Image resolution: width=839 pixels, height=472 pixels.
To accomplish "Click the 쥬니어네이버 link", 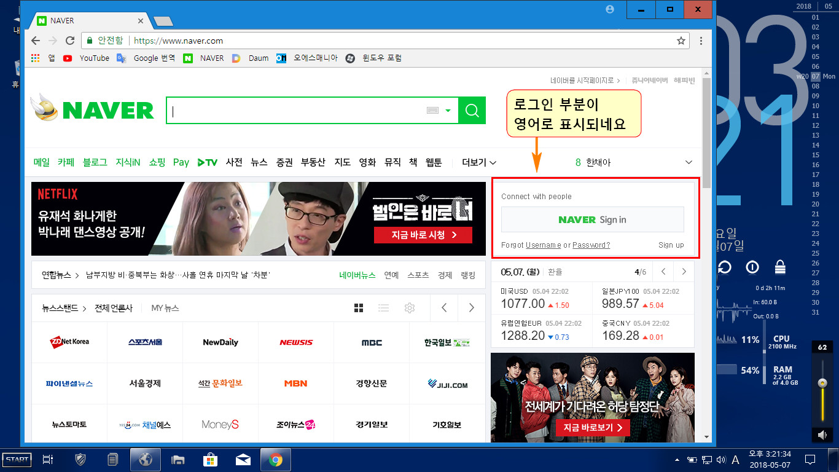I will coord(650,81).
